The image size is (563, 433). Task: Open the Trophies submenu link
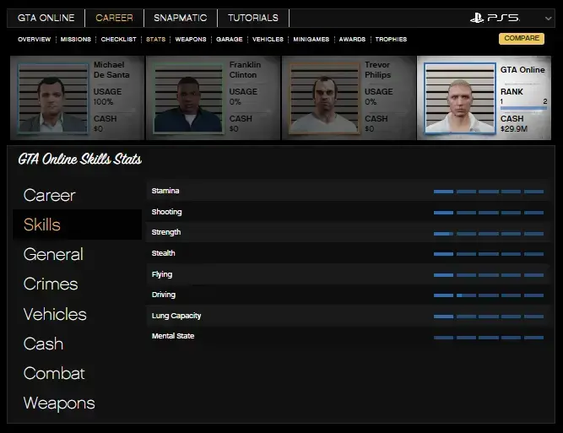tap(391, 40)
